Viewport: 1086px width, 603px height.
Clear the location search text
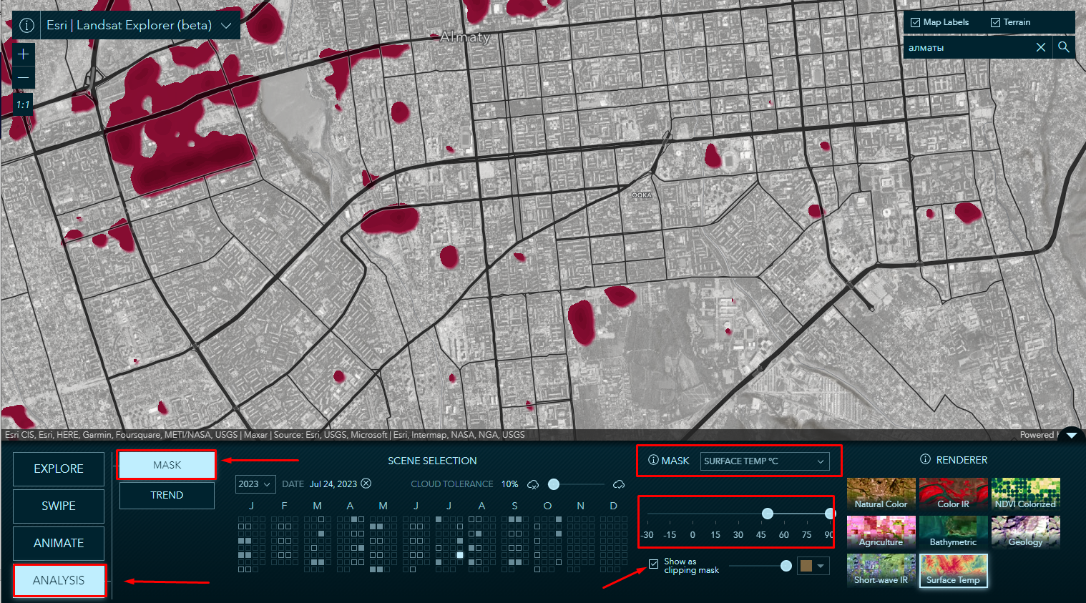pos(1041,47)
